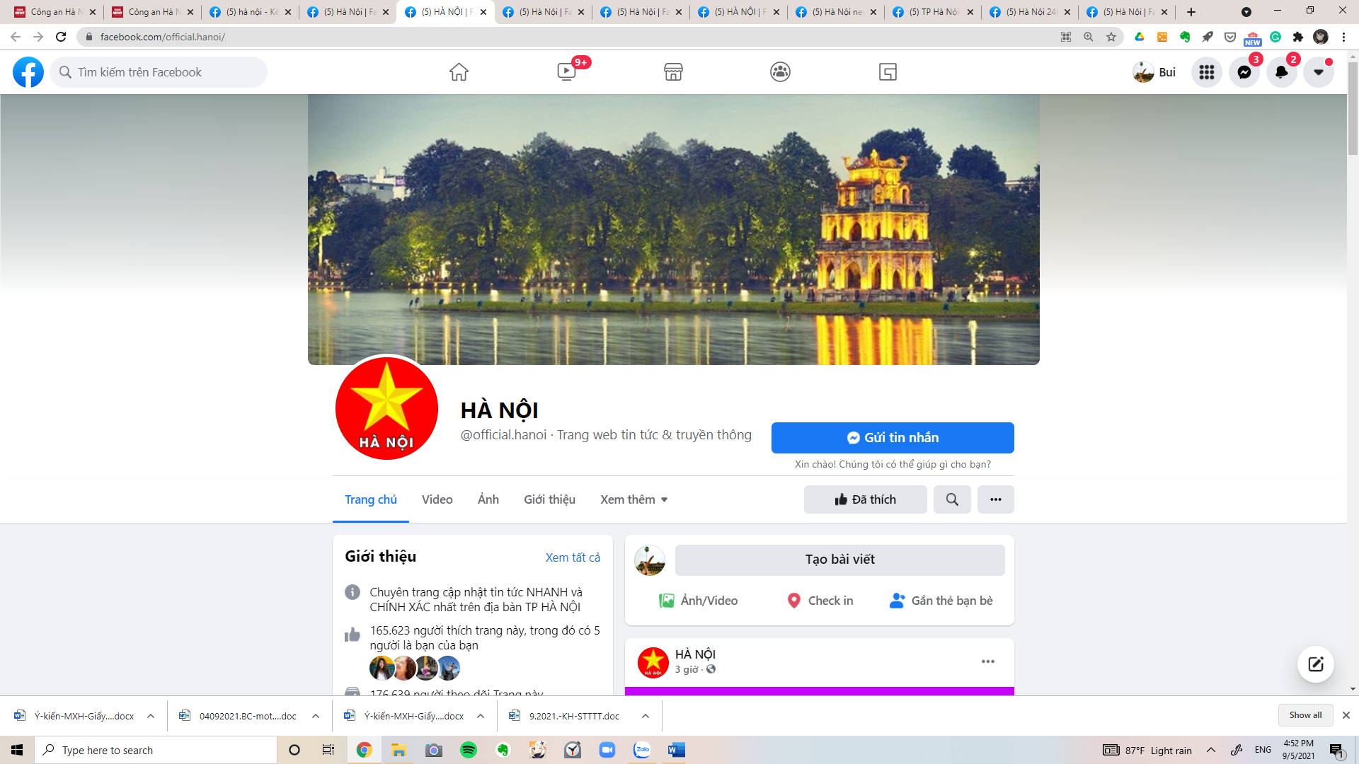Expand the 9.2021.-KH-STTTT.doc download options

[x=646, y=716]
